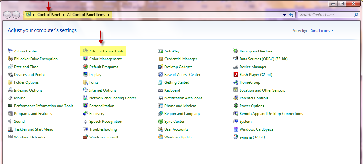Open the Getting Started link
The image size is (363, 164).
177,82
